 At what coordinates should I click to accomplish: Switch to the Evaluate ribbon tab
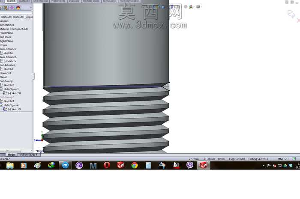point(74,1)
